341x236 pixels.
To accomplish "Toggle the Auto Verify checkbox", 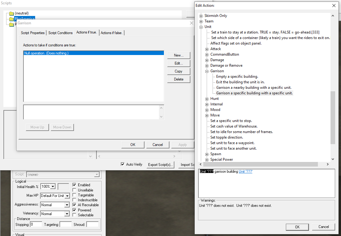I will click(x=122, y=164).
